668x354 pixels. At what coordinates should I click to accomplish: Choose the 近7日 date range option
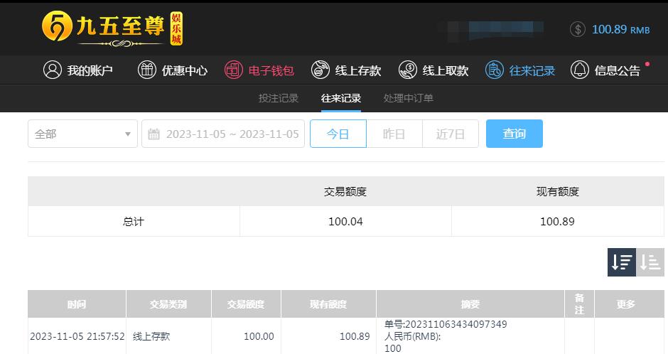(451, 134)
